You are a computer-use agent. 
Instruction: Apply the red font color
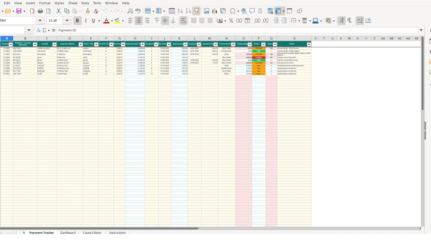click(x=106, y=21)
